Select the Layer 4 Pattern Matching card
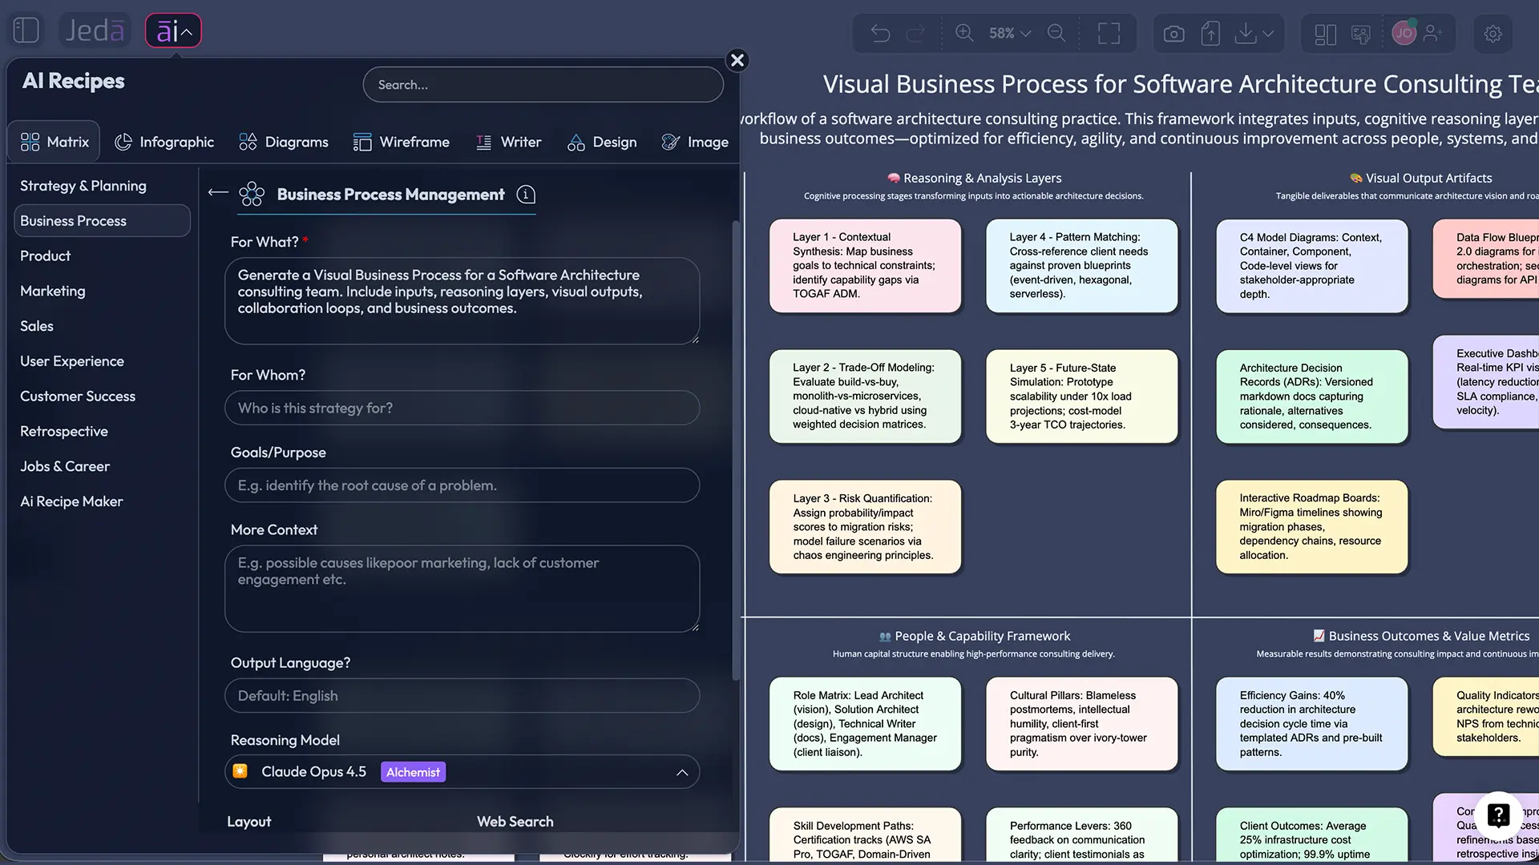 (1081, 266)
